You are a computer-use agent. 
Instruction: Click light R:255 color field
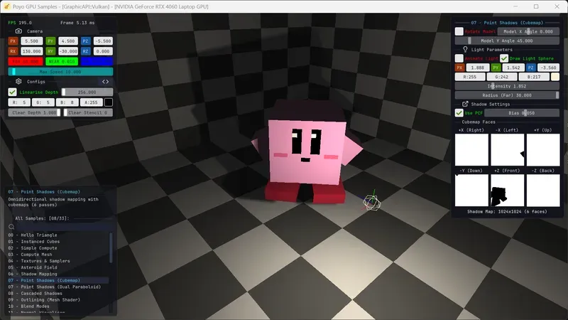tap(470, 77)
